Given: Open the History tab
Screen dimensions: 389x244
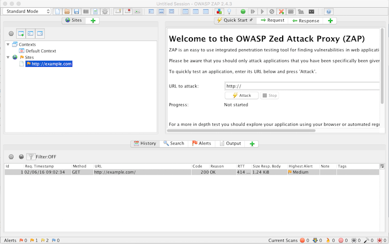Looking at the screenshot, I should point(145,143).
